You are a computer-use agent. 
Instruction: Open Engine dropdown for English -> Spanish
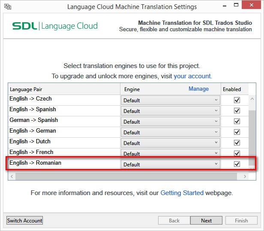[x=171, y=111]
